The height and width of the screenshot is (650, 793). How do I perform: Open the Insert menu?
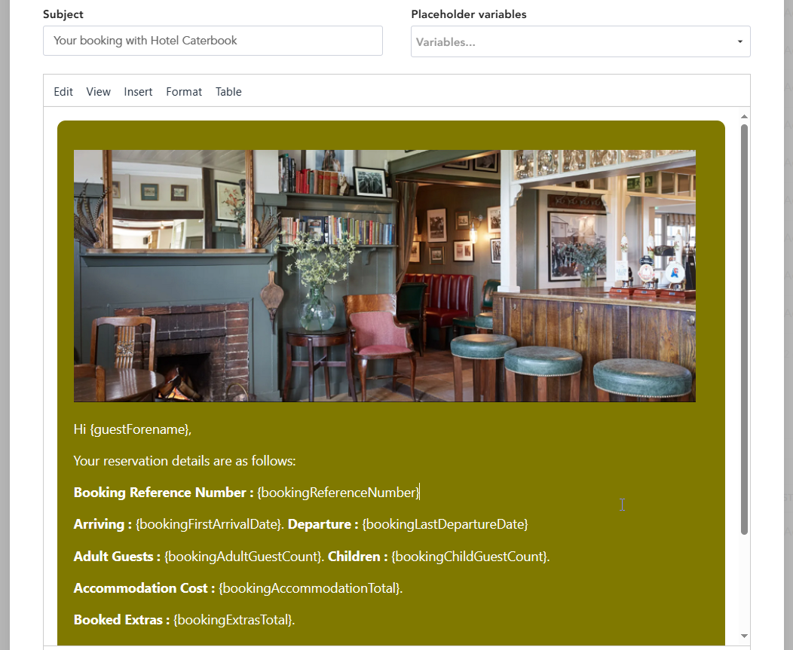coord(138,91)
